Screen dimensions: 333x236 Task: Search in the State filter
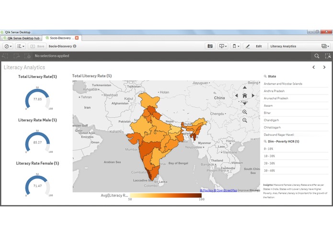[x=265, y=76]
